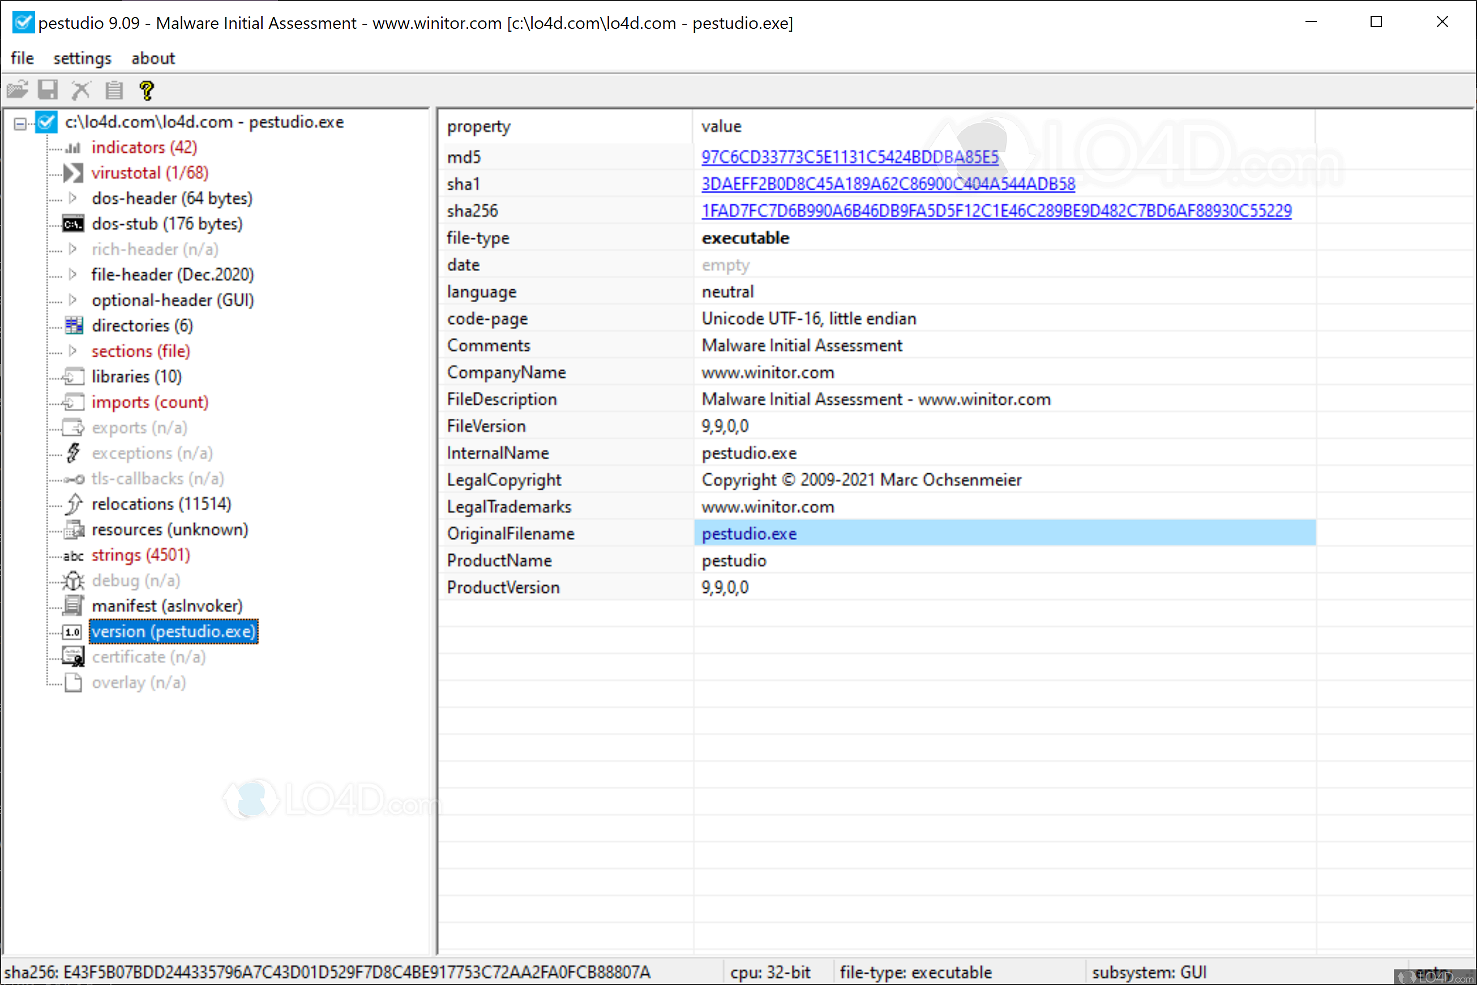Select the imports (count) tree node
The image size is (1477, 985).
(149, 401)
